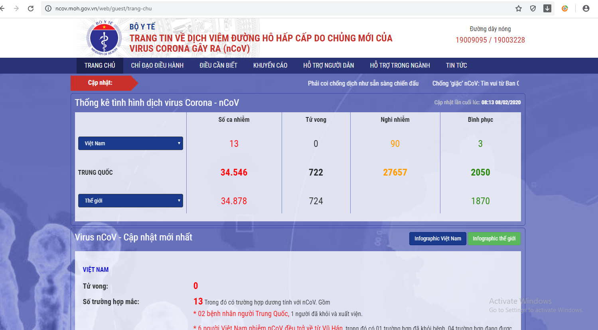This screenshot has width=598, height=330.
Task: Open the CHỈ ĐẠO ĐIỀU HÀNH menu
Action: click(157, 65)
